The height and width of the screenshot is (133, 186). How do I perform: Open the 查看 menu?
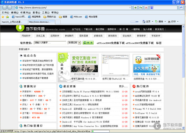pos(36,13)
